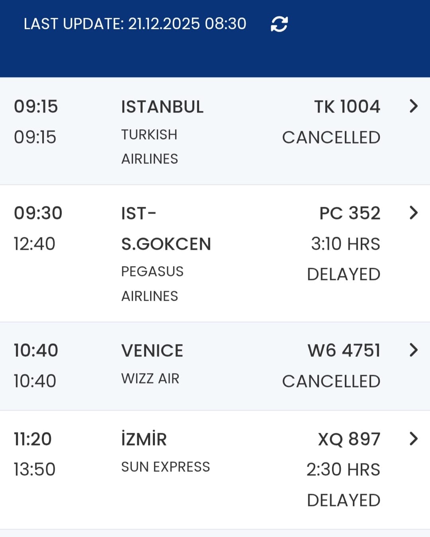The height and width of the screenshot is (537, 430).
Task: Refresh the flight list
Action: (x=279, y=24)
